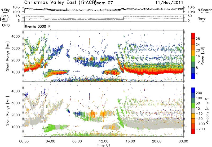
Task: Click the 'N.Sky' legend label
Action: [x=5, y=10]
